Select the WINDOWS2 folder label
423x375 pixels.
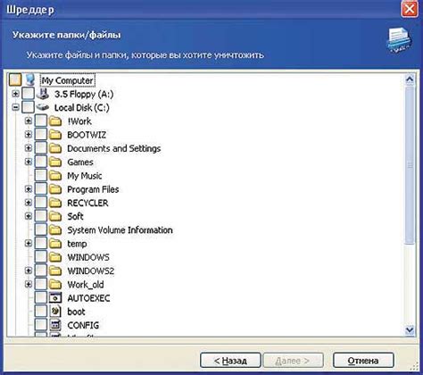pos(91,271)
